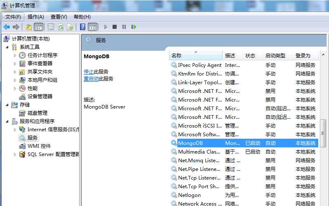
Task: Open the 操作(A) menu
Action: pos(36,17)
